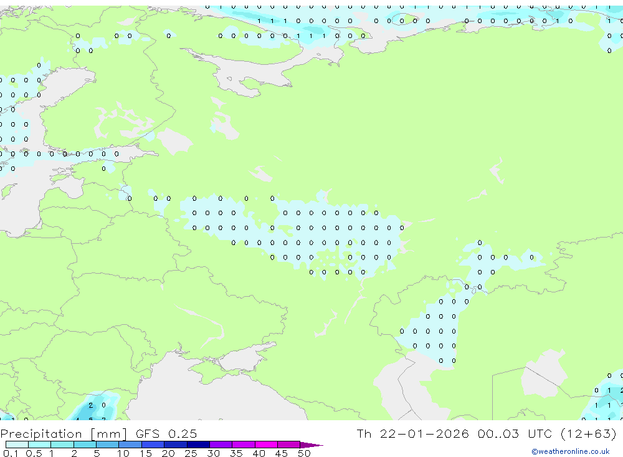Click the over-50 arrow tip of legend

pyautogui.click(x=312, y=445)
